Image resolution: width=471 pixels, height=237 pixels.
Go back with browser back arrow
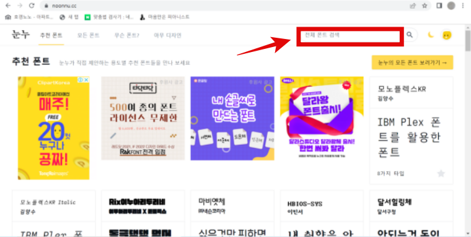[x=8, y=6]
